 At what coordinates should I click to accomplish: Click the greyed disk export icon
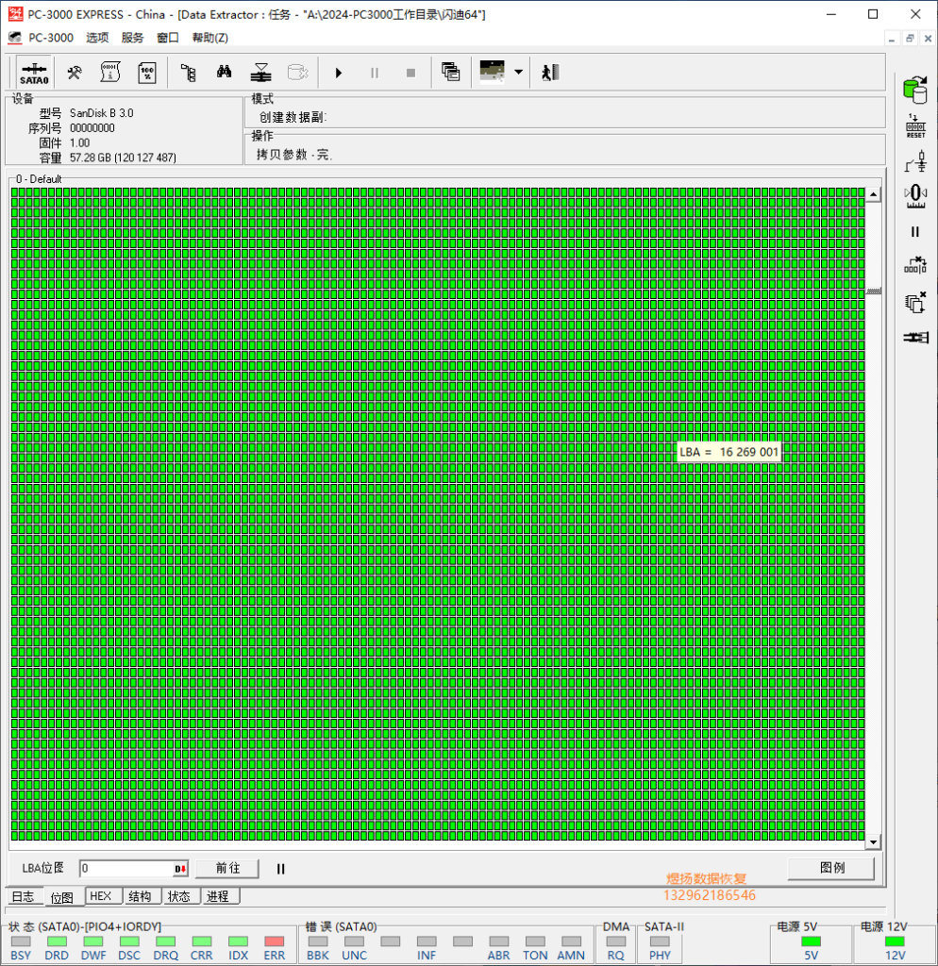[297, 73]
